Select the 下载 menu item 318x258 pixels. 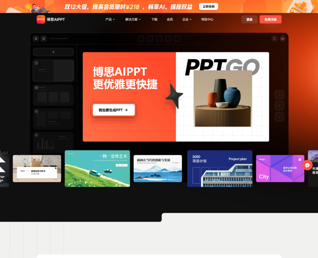point(155,19)
